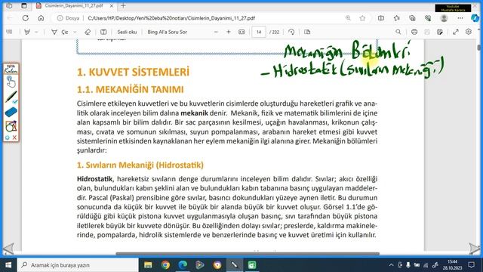
Task: Save PDF as a copy
Action: point(440,32)
